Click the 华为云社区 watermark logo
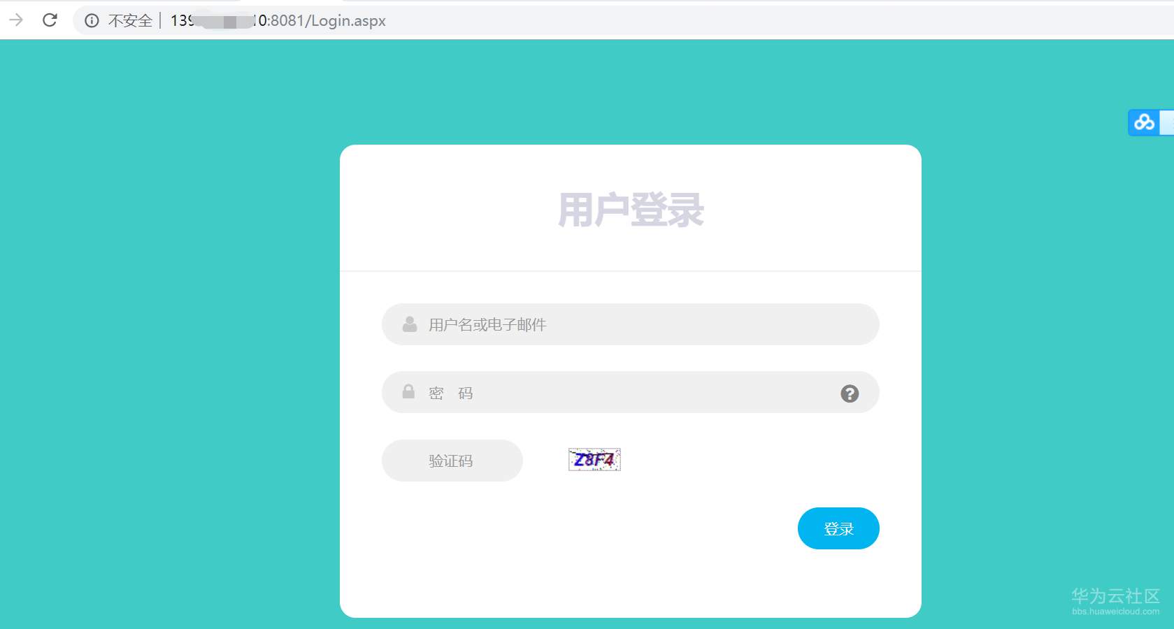Screen dimensions: 1174x629 click(1115, 595)
